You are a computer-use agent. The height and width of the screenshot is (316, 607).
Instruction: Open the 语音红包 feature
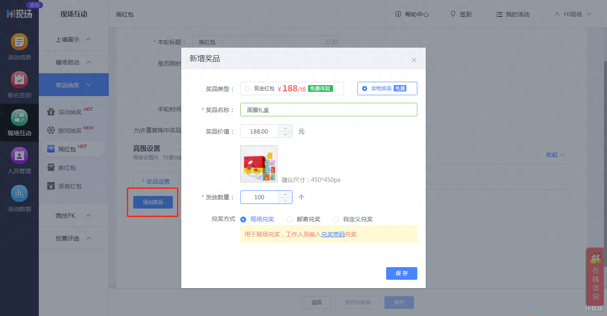[x=73, y=186]
